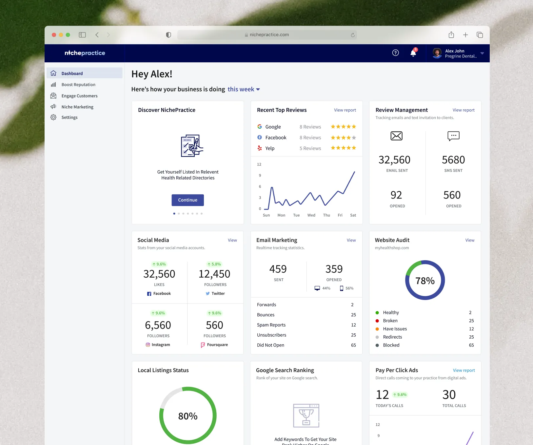The width and height of the screenshot is (533, 445).
Task: Open the help question mark icon
Action: coord(396,53)
